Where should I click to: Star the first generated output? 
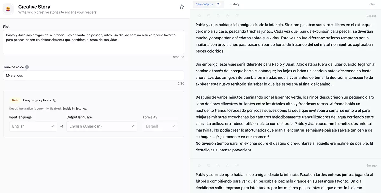[x=199, y=15]
